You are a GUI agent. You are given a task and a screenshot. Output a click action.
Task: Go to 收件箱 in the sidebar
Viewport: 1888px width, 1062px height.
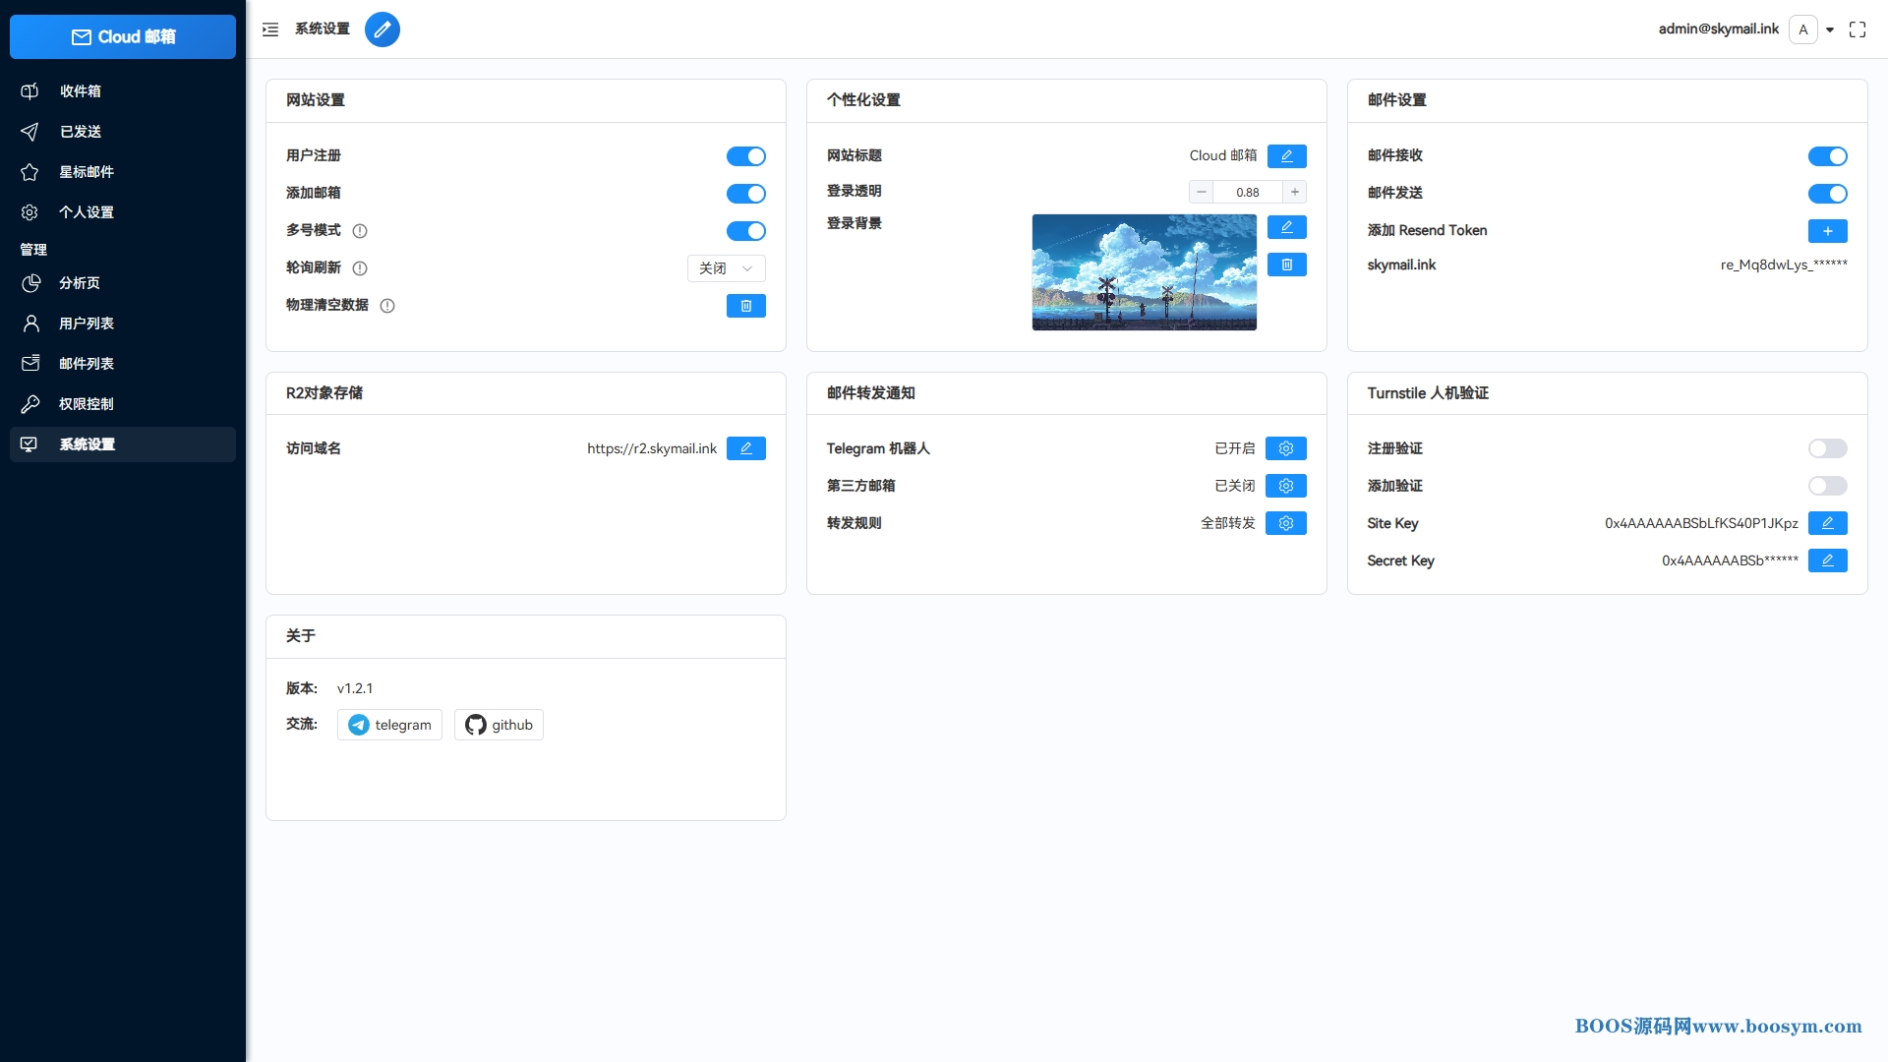click(81, 91)
